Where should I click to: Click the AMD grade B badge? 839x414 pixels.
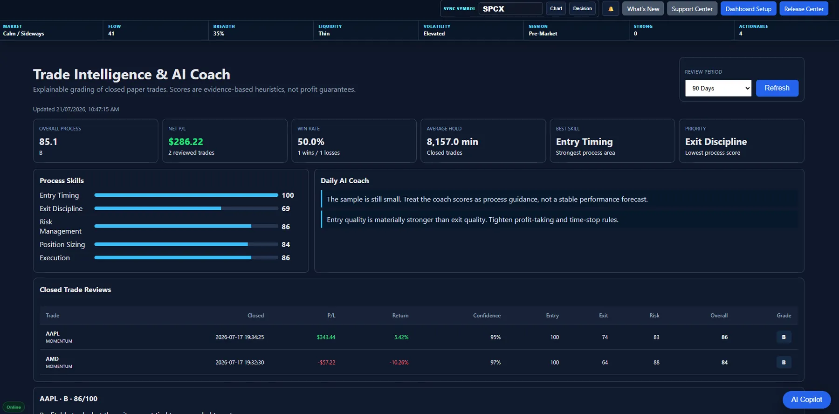784,362
